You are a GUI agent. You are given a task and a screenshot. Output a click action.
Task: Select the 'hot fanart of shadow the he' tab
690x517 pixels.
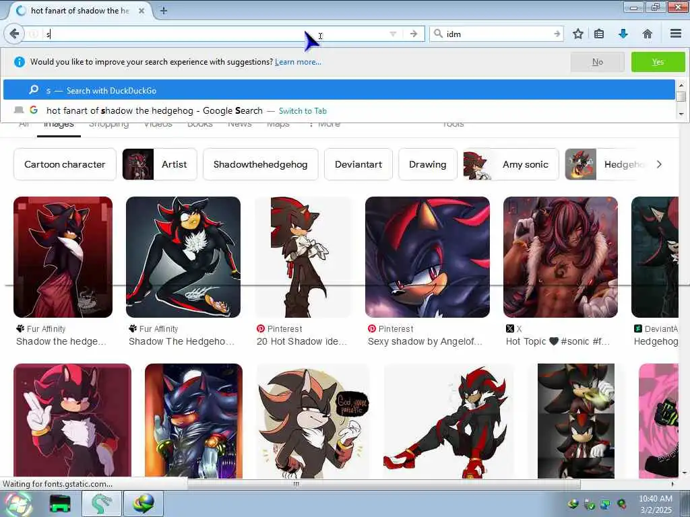tap(80, 11)
